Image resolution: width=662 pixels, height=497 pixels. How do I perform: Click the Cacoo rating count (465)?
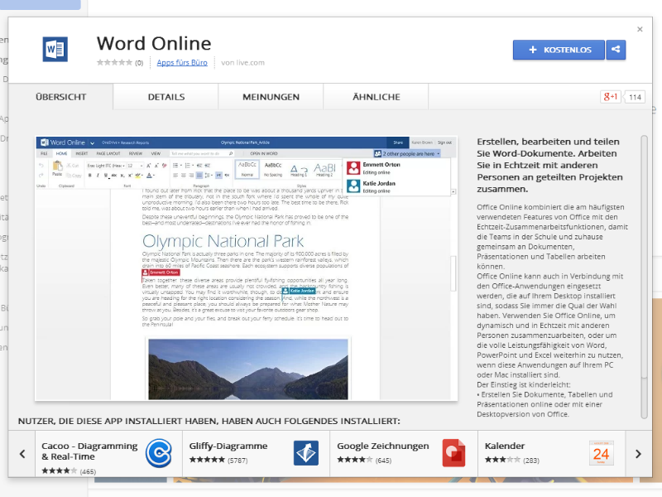88,471
